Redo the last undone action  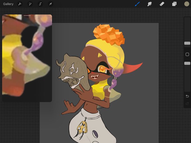pos(187,103)
